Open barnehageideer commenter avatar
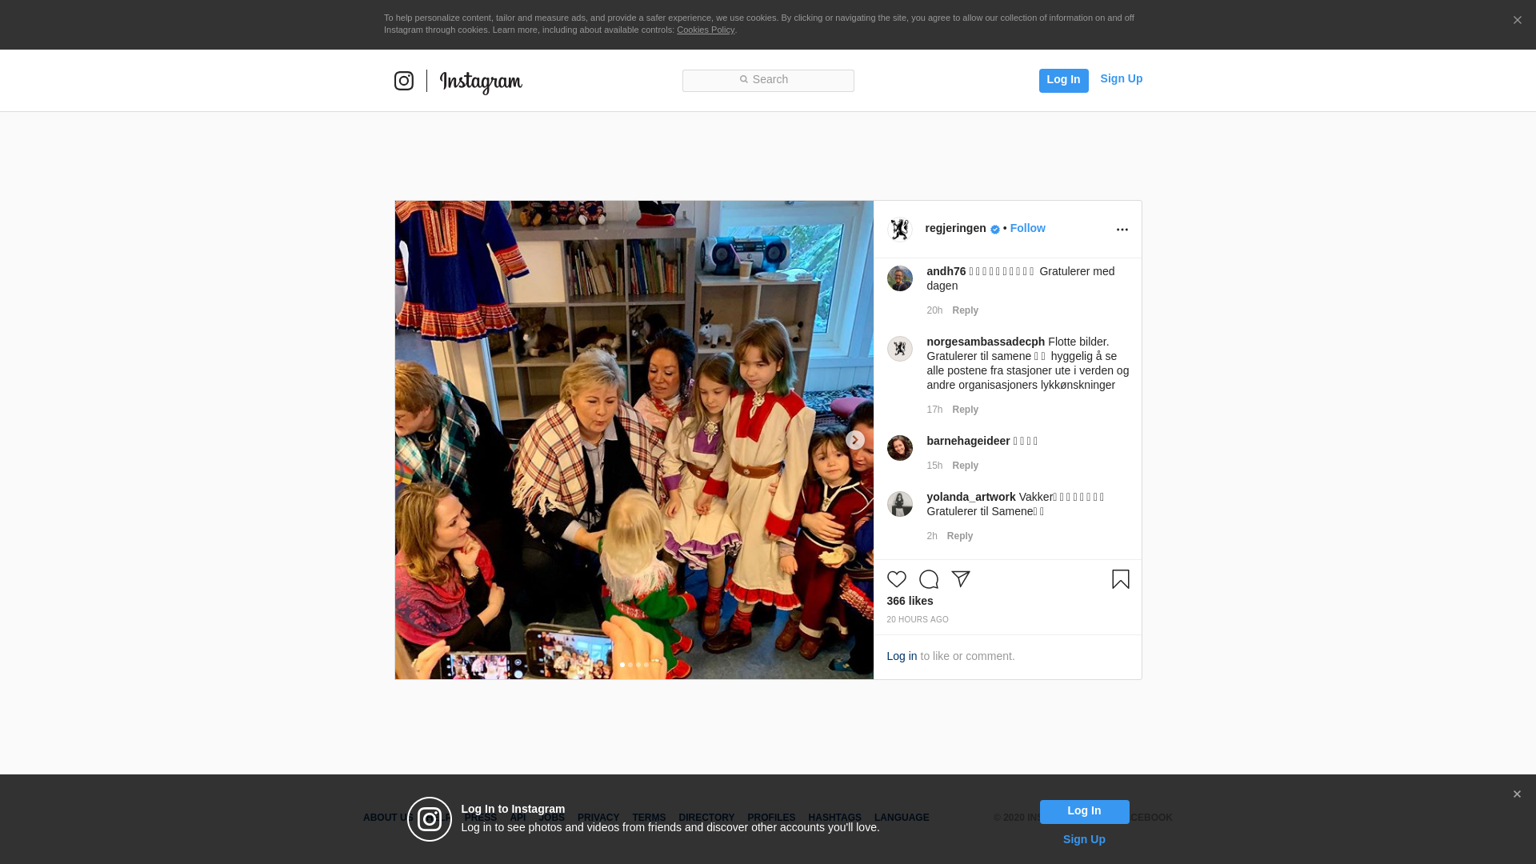 (x=900, y=448)
